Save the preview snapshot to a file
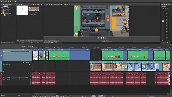Viewport: 172px width, 97px height. [x=67, y=4]
